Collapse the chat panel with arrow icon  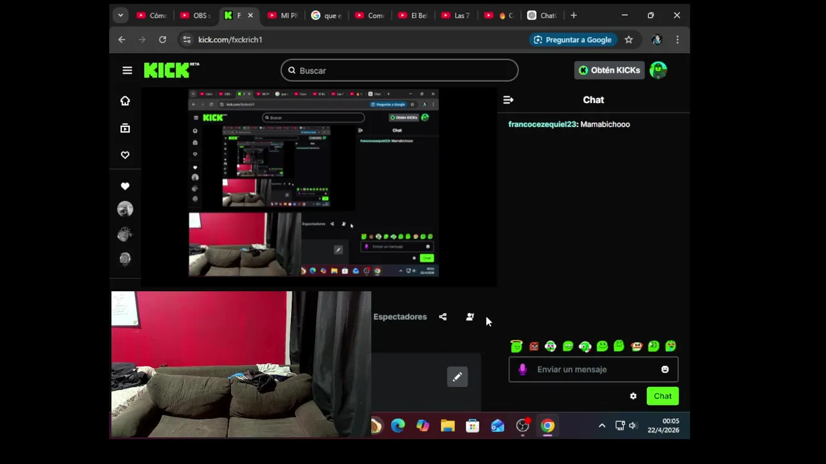pyautogui.click(x=508, y=100)
